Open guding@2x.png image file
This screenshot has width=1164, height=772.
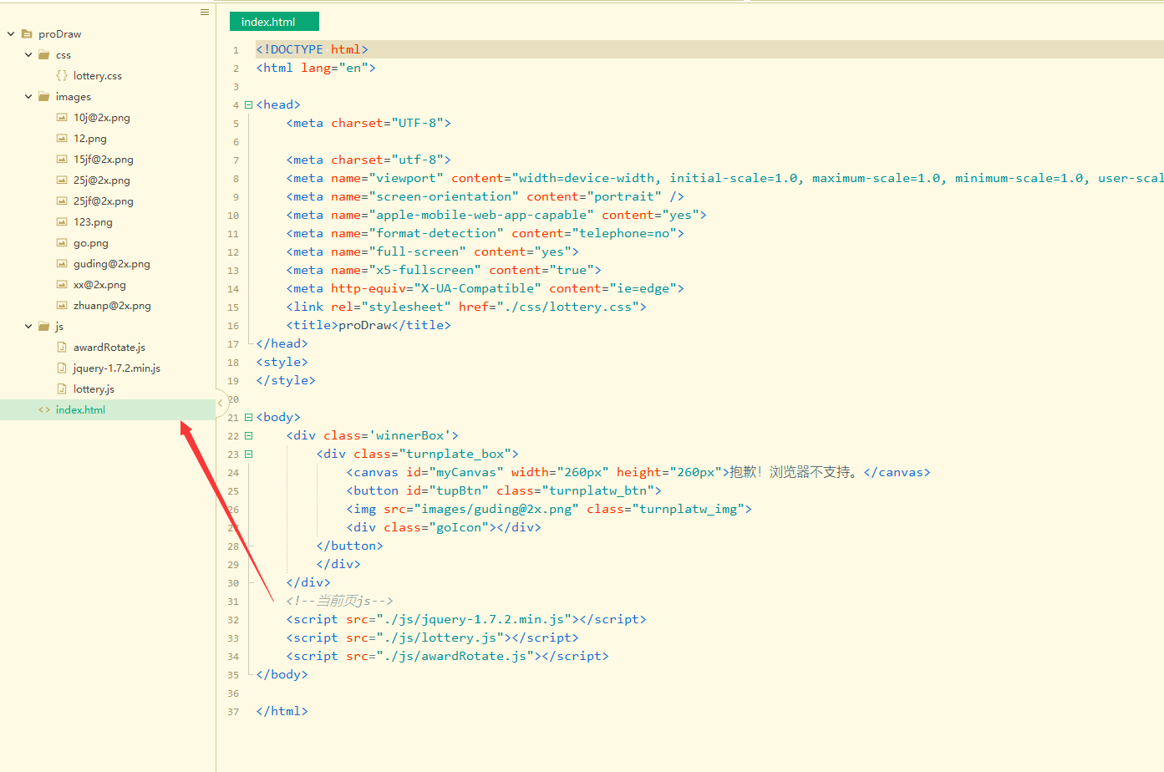pos(112,264)
